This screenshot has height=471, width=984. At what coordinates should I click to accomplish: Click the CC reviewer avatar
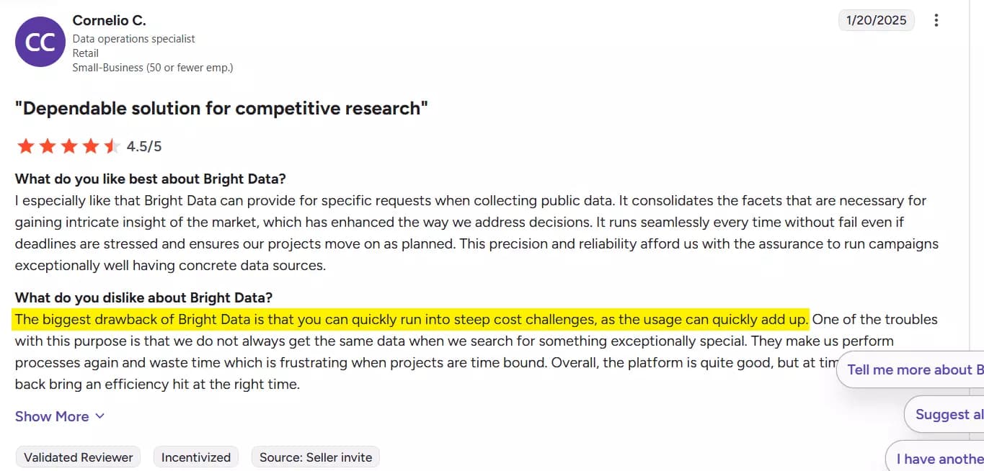click(40, 41)
